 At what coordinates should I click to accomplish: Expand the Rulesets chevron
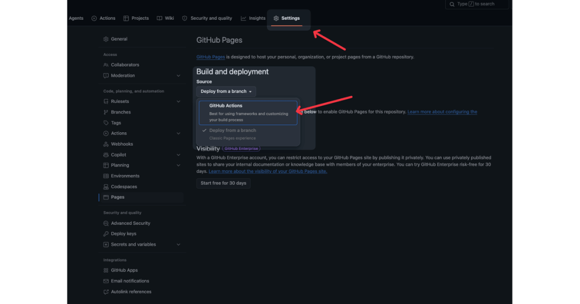[178, 102]
